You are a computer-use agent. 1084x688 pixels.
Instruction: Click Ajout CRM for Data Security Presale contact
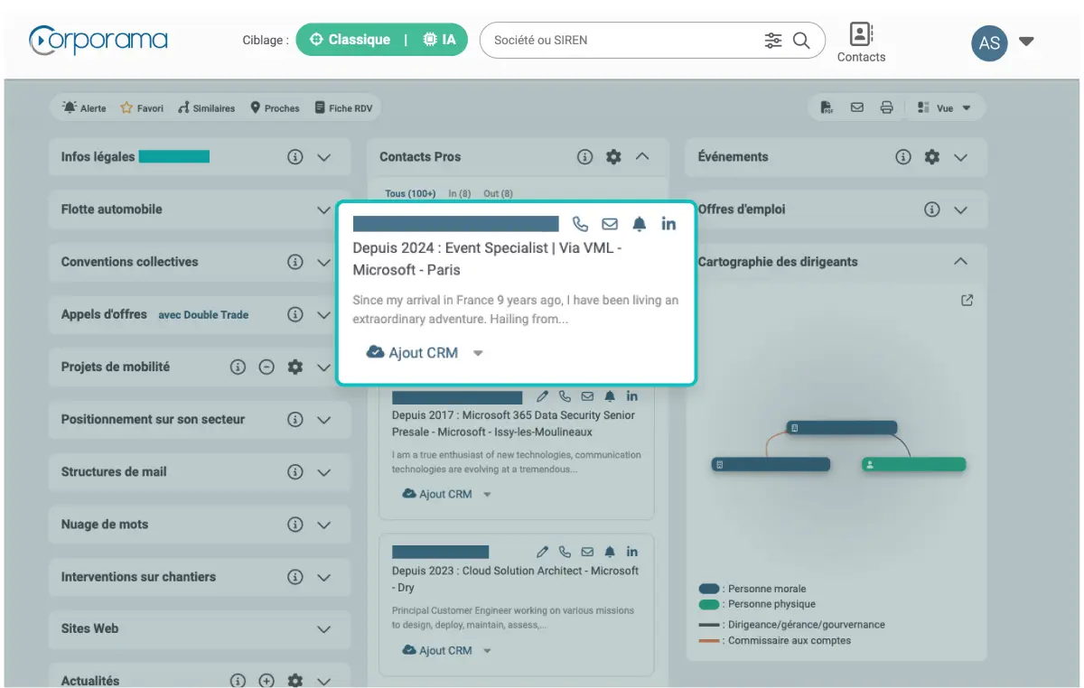tap(437, 494)
